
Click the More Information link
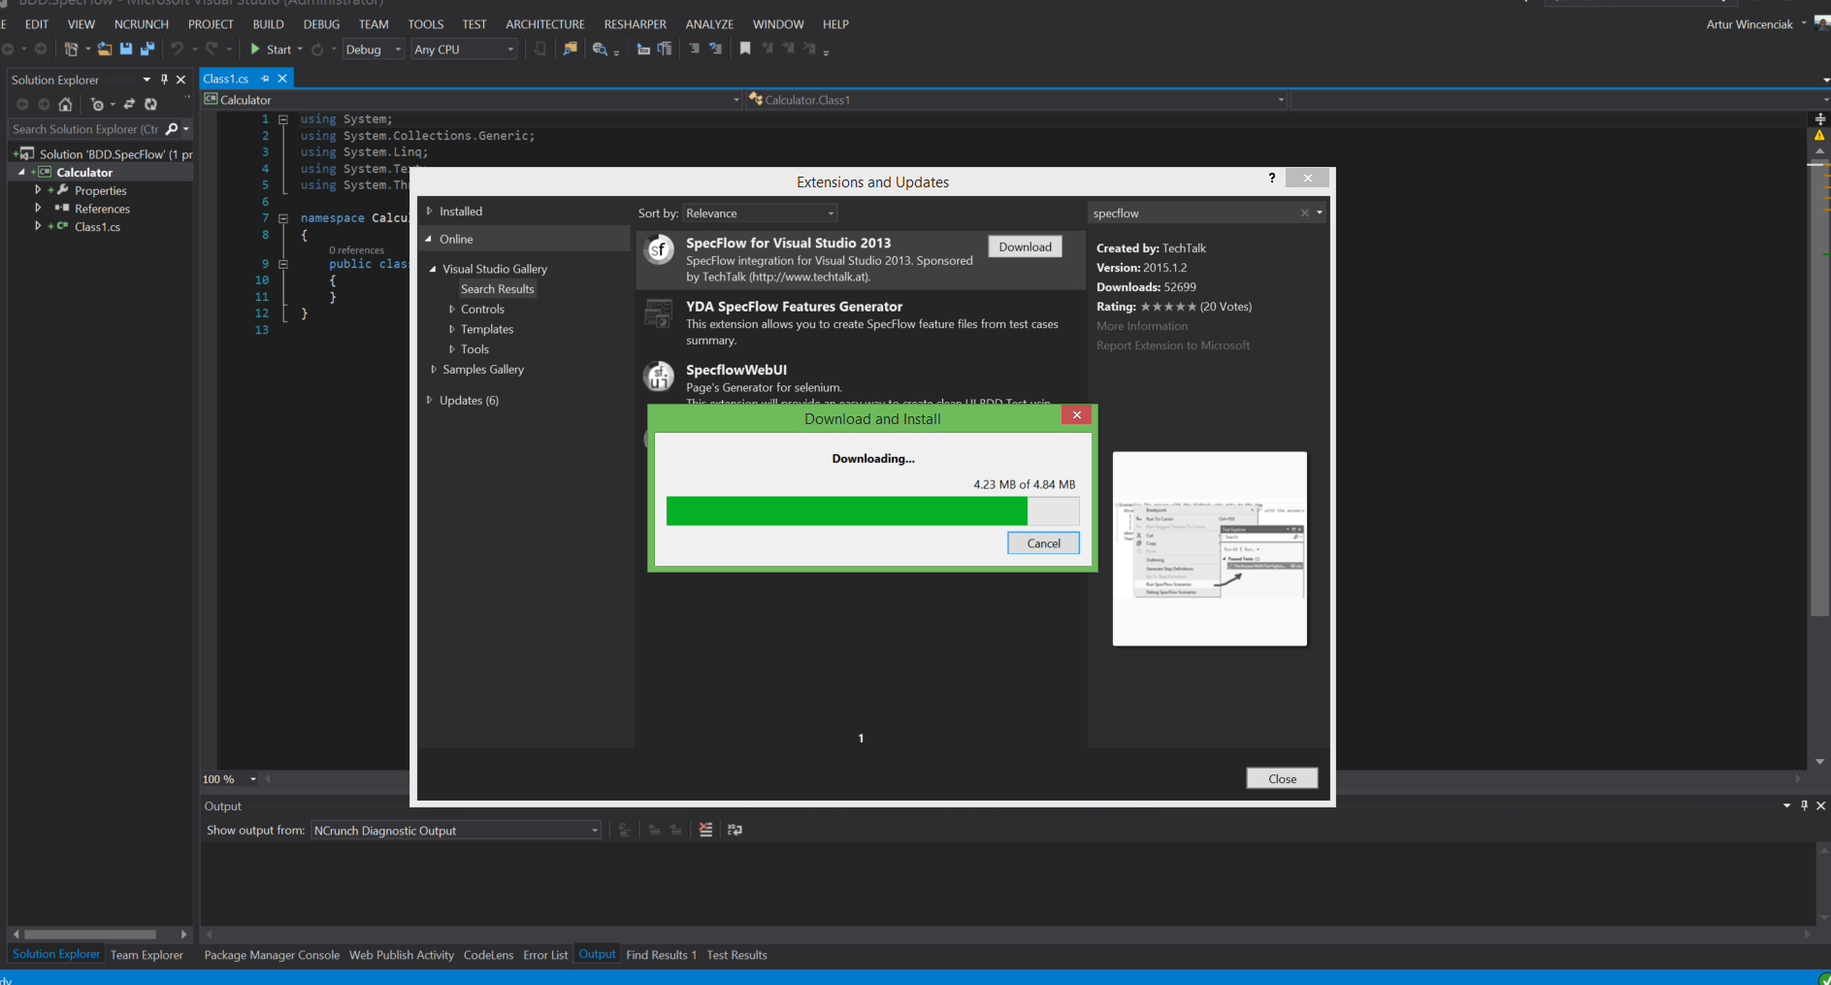(x=1142, y=326)
